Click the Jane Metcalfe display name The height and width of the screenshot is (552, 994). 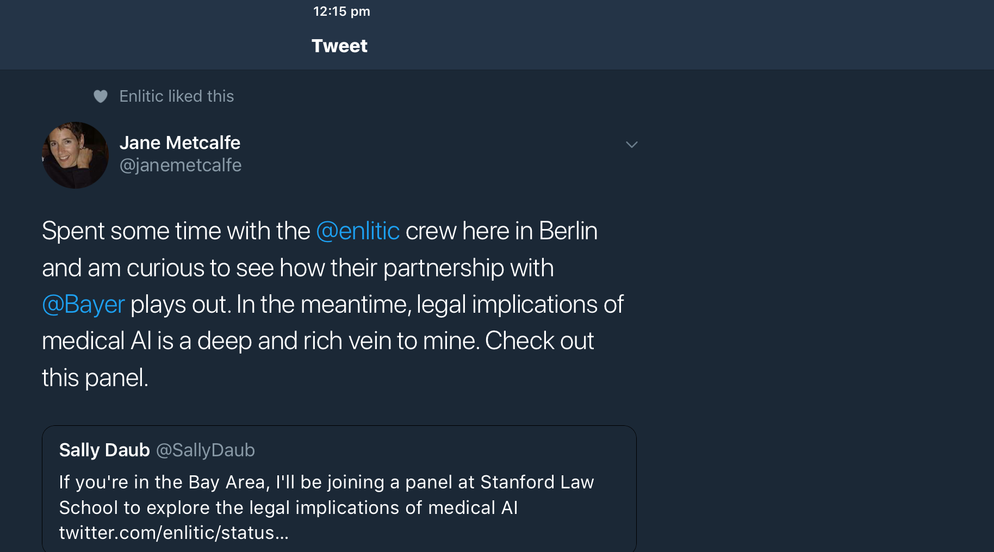[x=180, y=142]
